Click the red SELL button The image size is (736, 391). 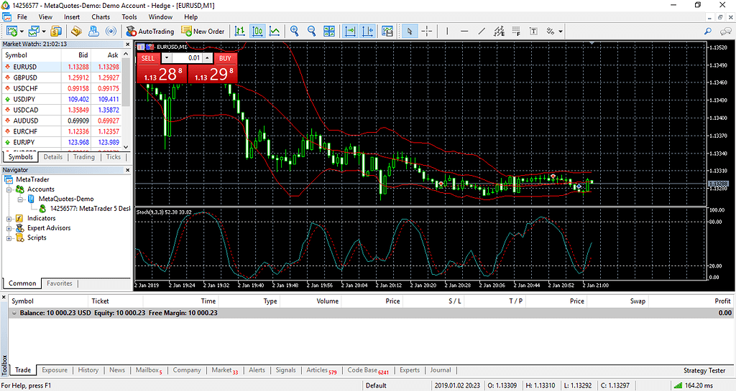click(x=148, y=58)
